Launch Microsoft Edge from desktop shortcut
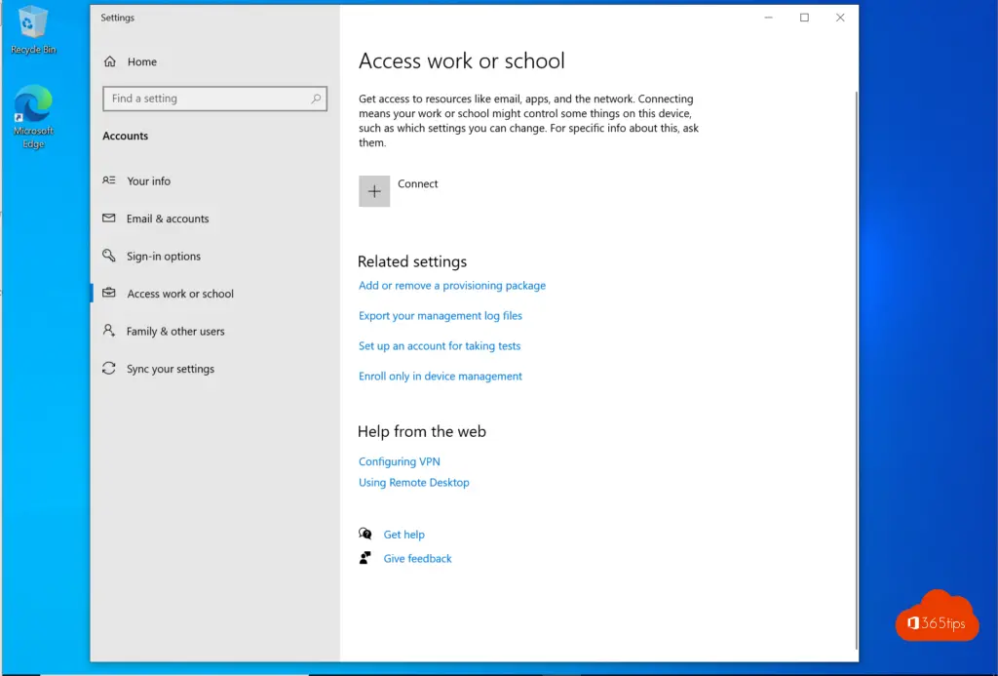This screenshot has height=676, width=998. (33, 117)
